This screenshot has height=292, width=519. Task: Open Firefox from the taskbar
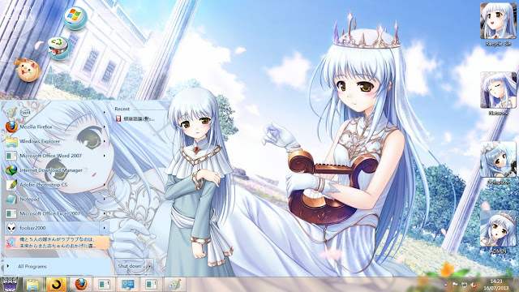click(x=81, y=285)
